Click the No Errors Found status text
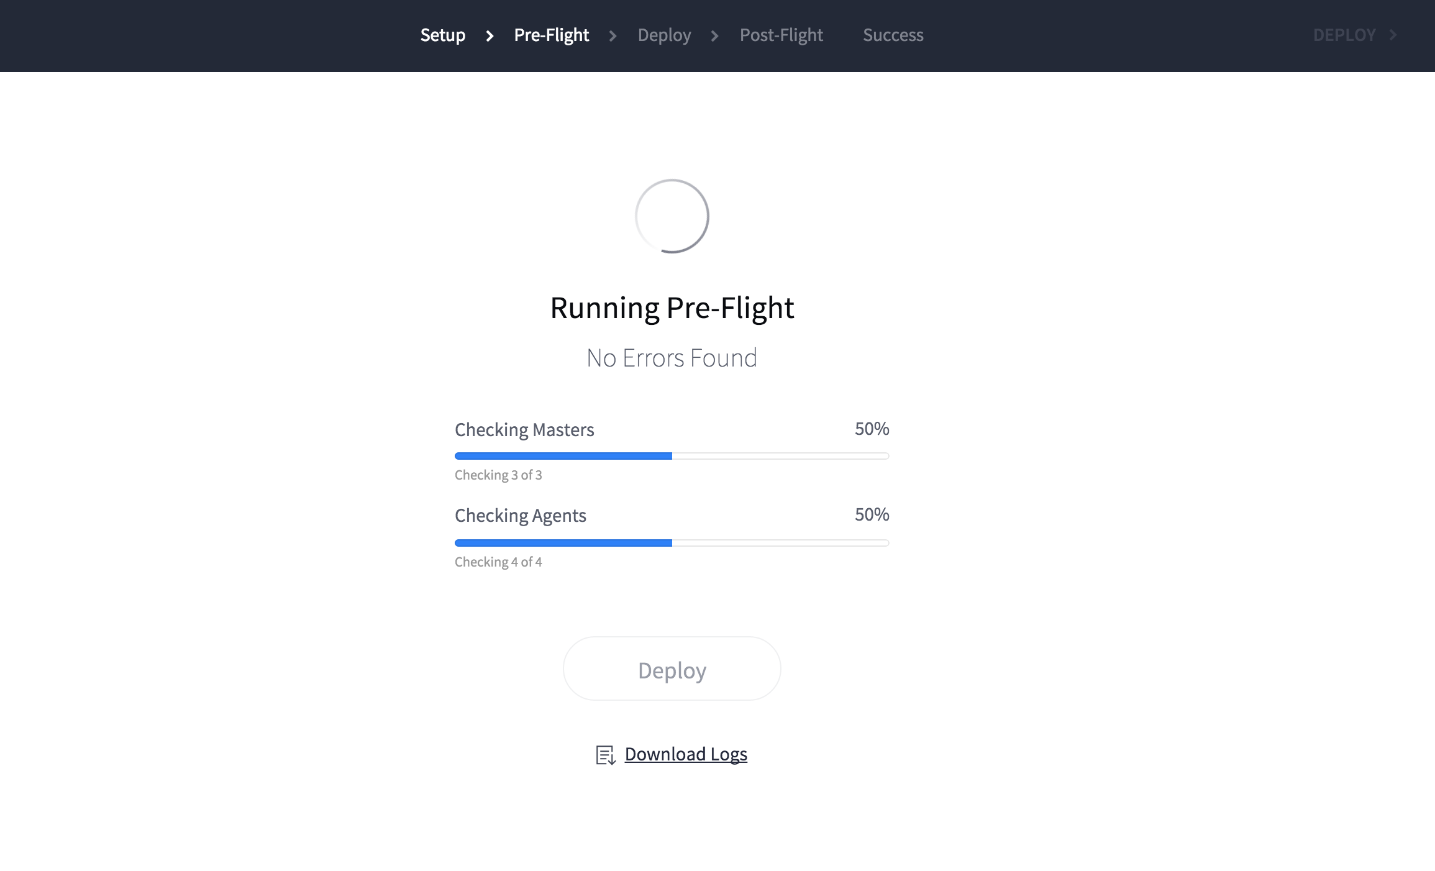 pos(672,358)
